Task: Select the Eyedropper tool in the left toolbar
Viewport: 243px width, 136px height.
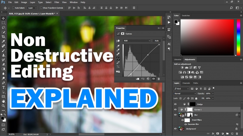Action: click(x=3, y=41)
